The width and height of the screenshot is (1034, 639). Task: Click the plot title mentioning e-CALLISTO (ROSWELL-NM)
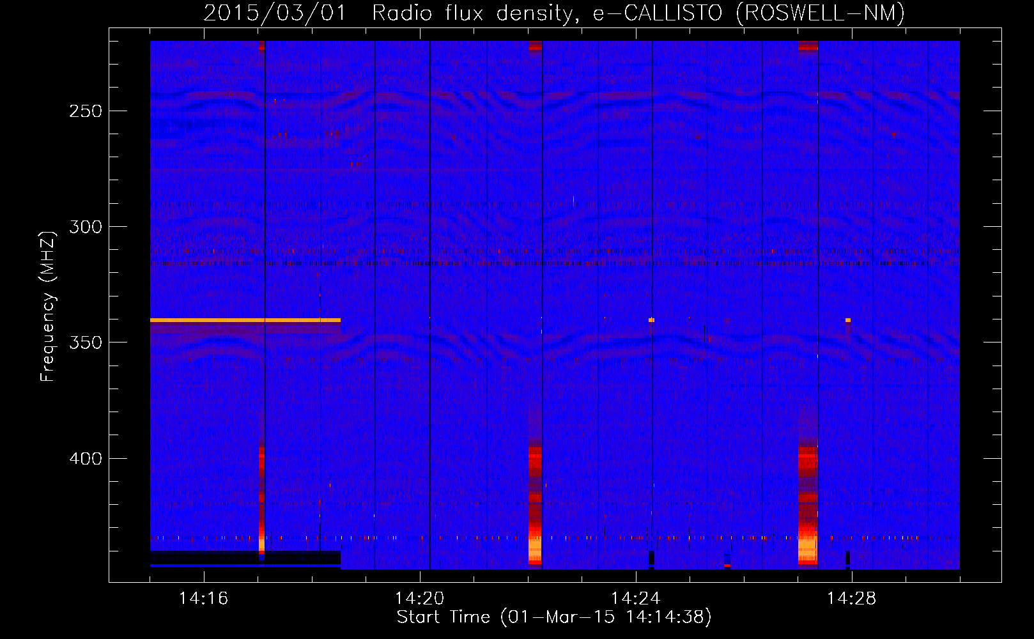tap(553, 13)
